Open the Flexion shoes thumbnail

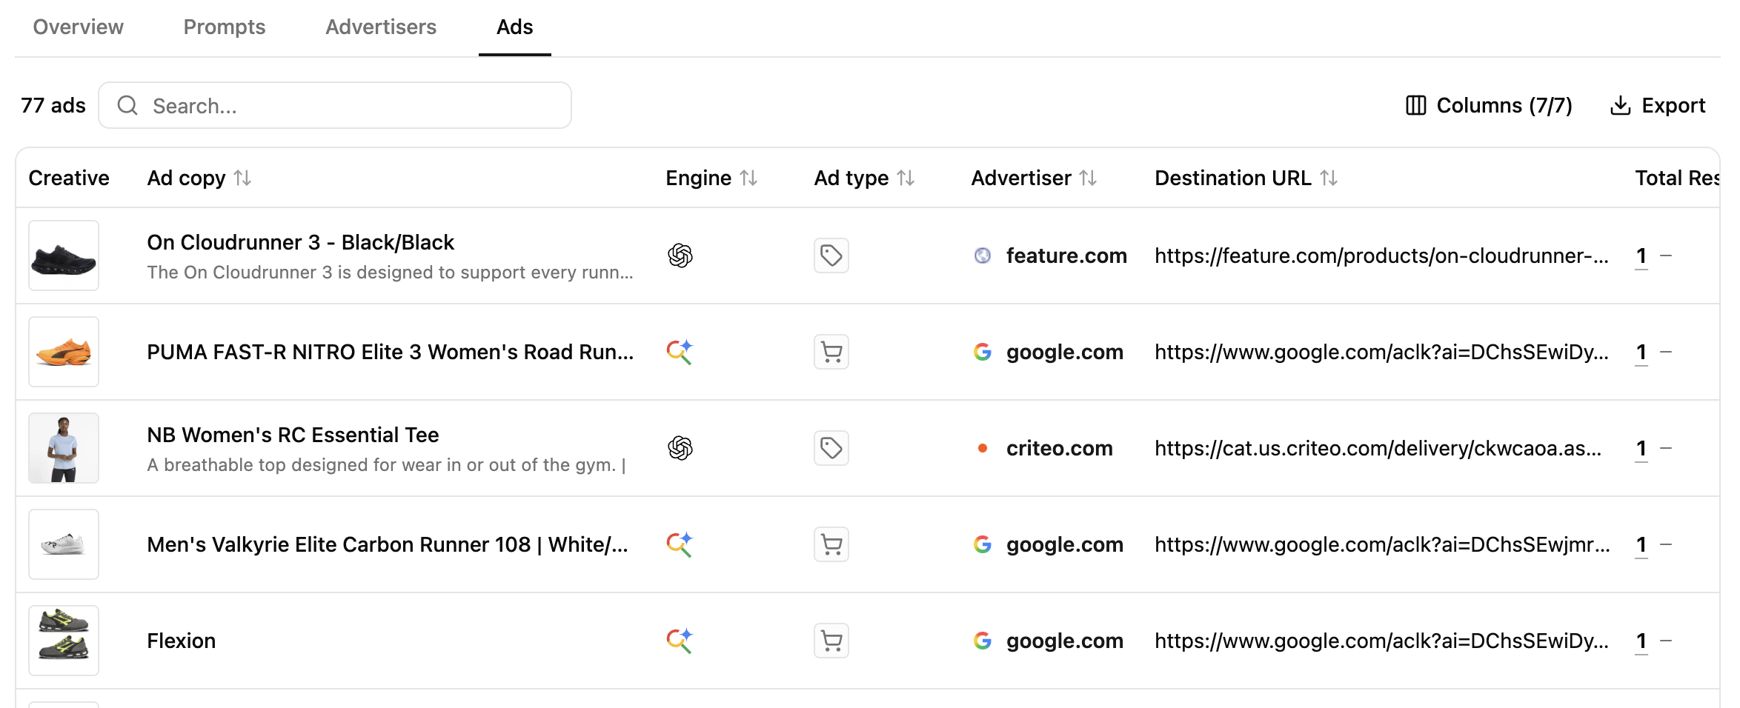coord(64,641)
